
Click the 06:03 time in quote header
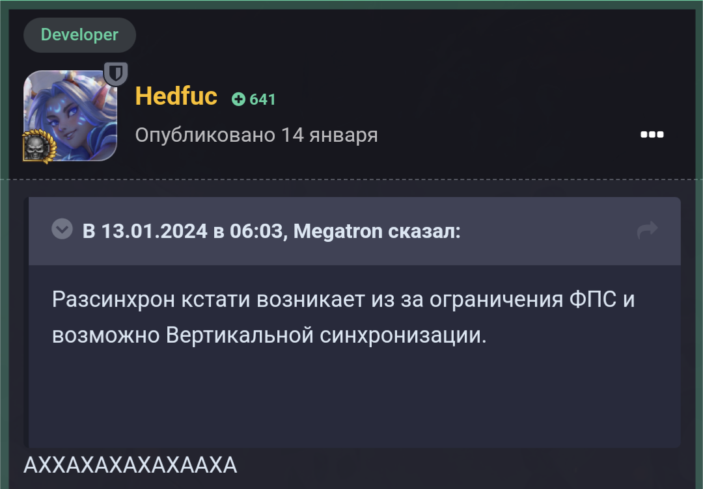tap(256, 231)
